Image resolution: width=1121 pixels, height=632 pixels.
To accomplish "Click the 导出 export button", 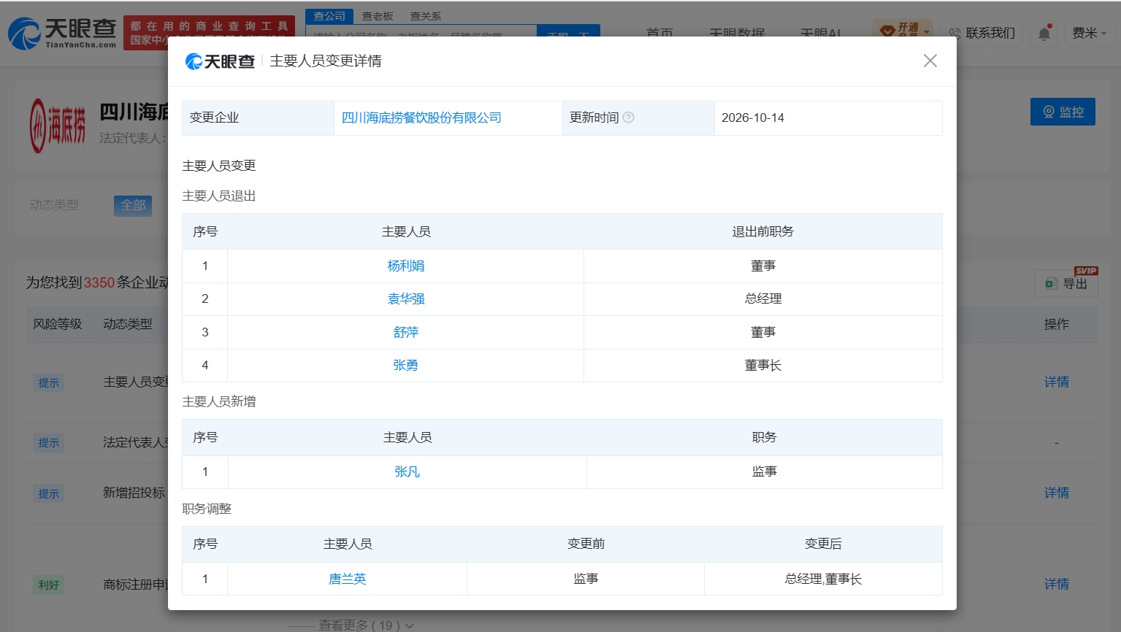I will pos(1066,283).
